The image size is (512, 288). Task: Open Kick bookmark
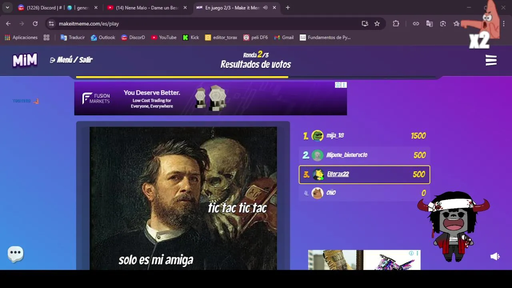pyautogui.click(x=191, y=38)
